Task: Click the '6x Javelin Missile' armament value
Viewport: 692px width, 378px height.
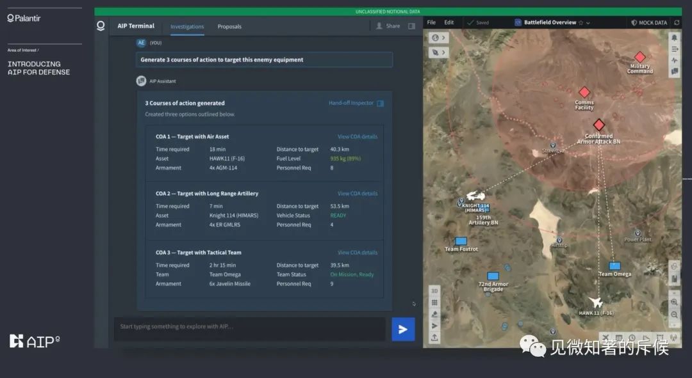Action: pos(230,284)
